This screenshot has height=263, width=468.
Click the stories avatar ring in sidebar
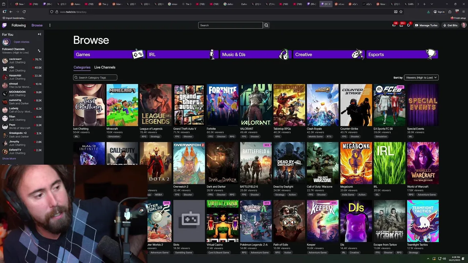(6, 42)
